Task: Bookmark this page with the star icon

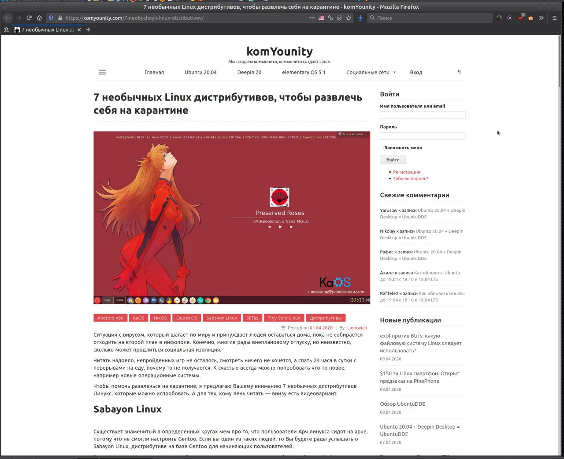Action: (349, 18)
